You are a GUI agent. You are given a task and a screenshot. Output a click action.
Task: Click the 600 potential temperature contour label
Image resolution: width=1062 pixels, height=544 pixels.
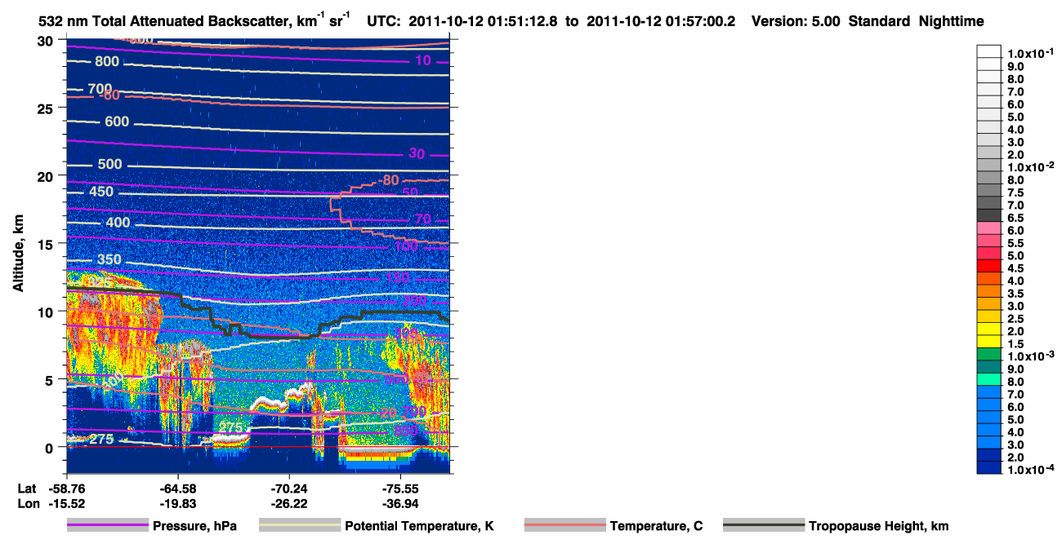click(x=118, y=122)
